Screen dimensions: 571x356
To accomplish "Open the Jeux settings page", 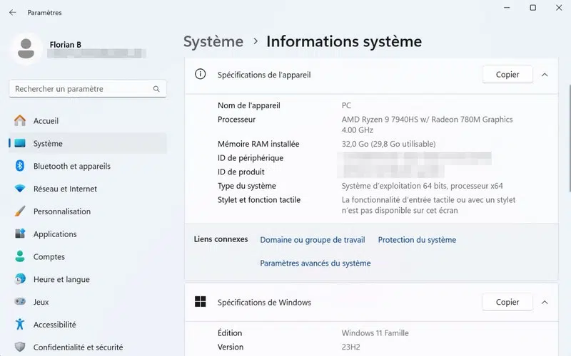I will (41, 302).
